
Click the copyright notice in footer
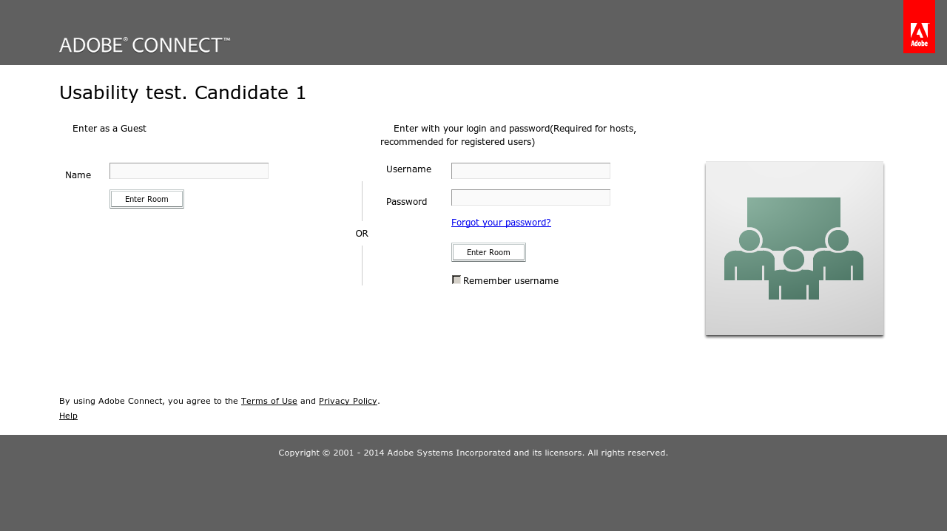(x=473, y=453)
